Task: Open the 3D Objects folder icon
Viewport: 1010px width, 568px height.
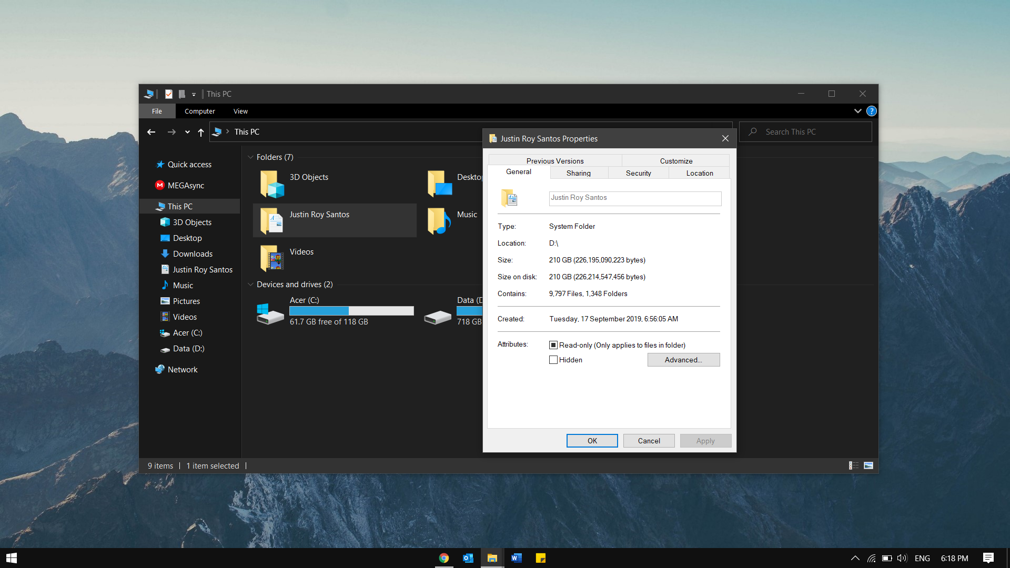Action: pyautogui.click(x=271, y=184)
